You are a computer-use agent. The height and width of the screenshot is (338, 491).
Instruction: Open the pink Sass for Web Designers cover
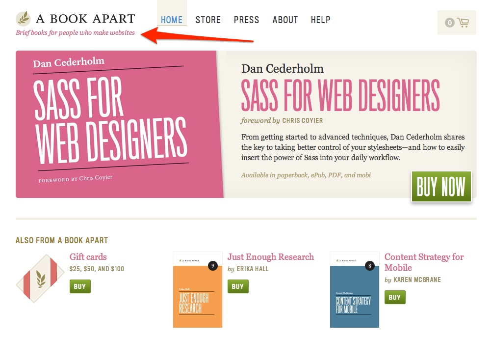click(x=120, y=124)
